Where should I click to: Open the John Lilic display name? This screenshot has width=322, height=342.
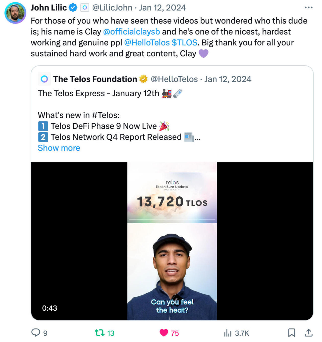[49, 8]
